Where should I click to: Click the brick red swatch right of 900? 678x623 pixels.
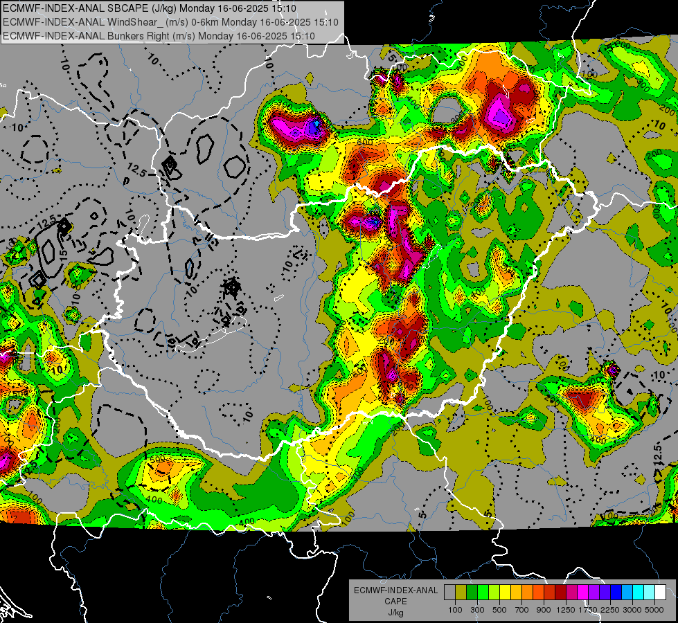pyautogui.click(x=550, y=593)
